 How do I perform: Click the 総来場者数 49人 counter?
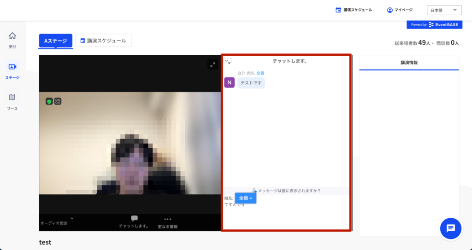pos(413,43)
